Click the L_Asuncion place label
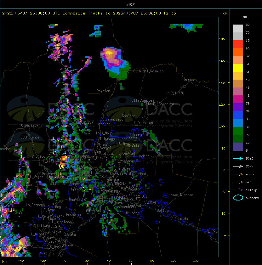 coord(143,123)
